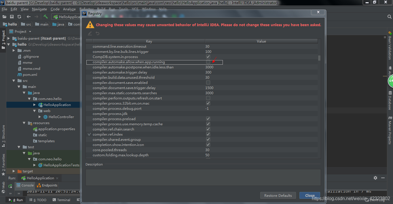Open Run panel settings gear icon

(x=375, y=178)
